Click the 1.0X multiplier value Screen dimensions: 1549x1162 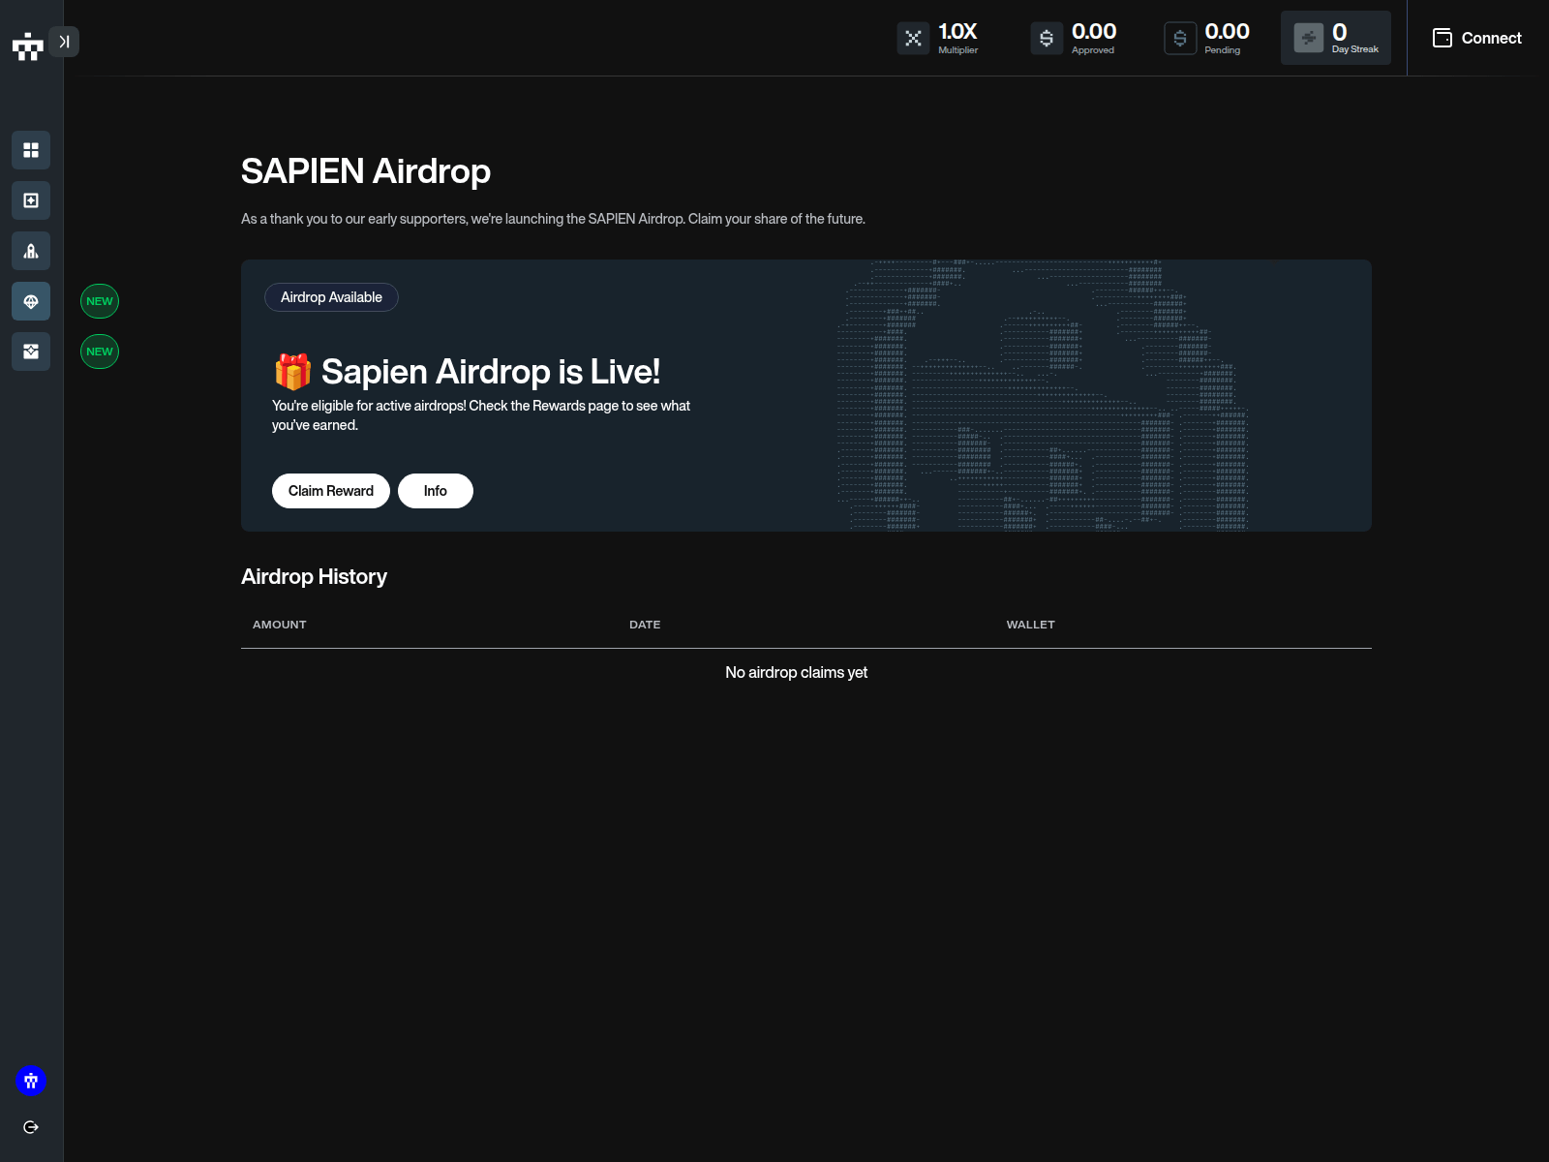[957, 31]
